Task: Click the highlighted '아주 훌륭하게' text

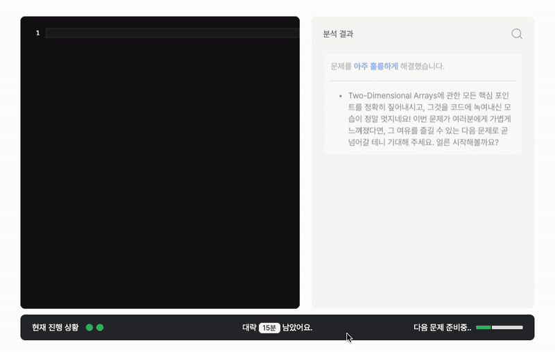Action: click(x=376, y=66)
